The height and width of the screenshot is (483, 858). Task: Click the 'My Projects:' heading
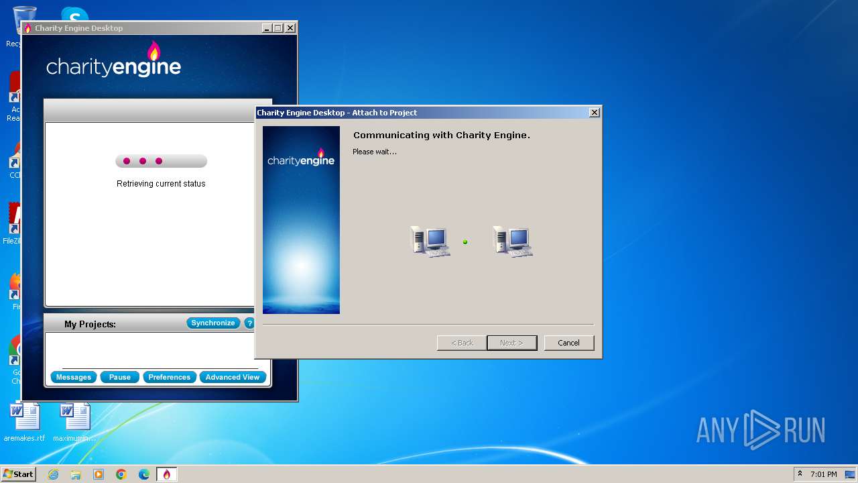coord(90,324)
